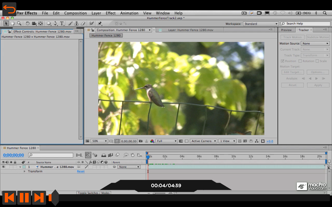Click the Take Snapshot camera icon
332x207 pixels.
point(141,141)
